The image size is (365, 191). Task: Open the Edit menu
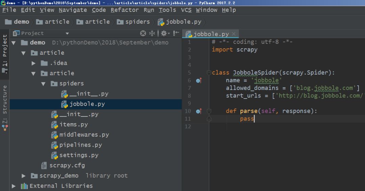click(28, 10)
